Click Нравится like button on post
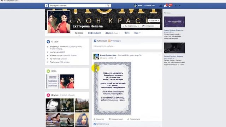This screenshot has width=226, height=127. (99, 119)
